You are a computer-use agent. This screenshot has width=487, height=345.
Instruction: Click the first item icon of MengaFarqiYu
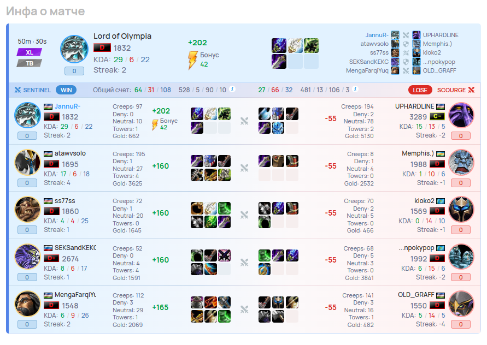tap(197, 302)
